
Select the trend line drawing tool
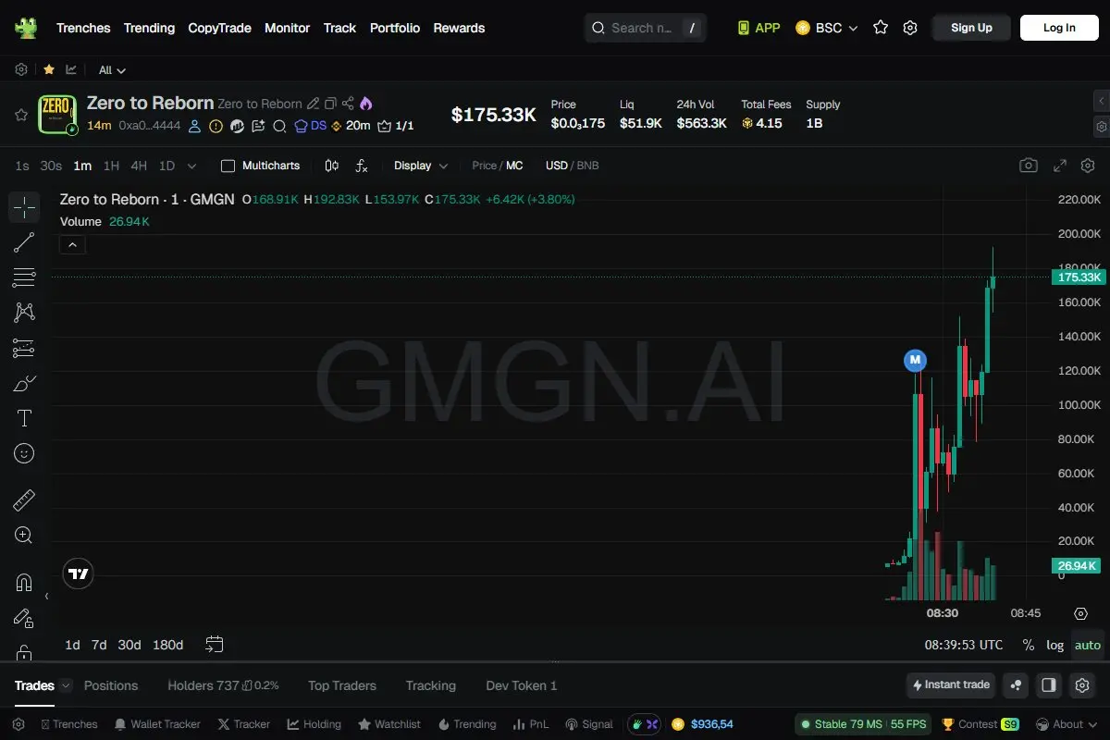(24, 242)
